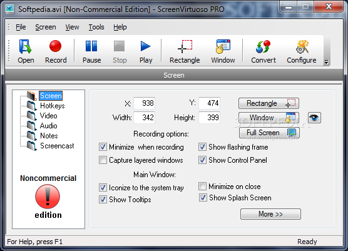Toggle Show Splash Screen checkbox
The image size is (348, 251).
click(203, 198)
